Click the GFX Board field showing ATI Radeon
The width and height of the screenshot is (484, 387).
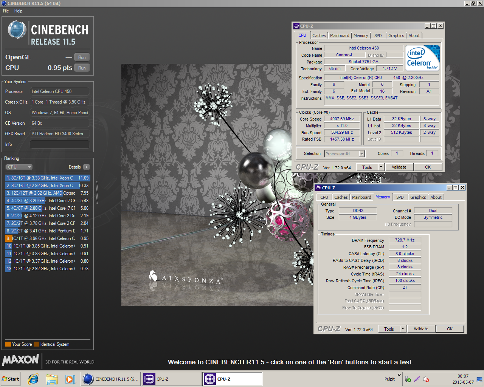[x=60, y=134]
